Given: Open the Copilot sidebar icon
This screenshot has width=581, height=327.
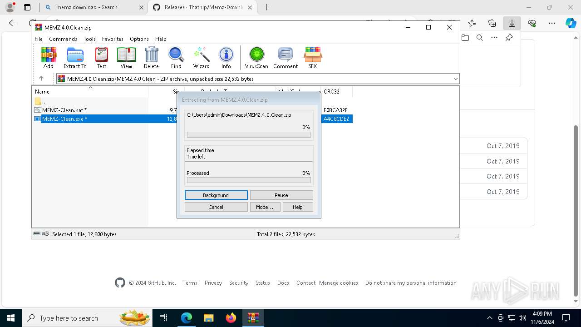Looking at the screenshot, I should (x=571, y=23).
